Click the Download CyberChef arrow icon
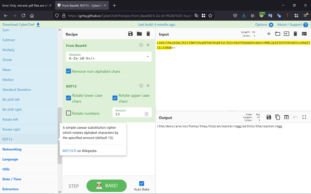The width and height of the screenshot is (311, 194). (38, 25)
